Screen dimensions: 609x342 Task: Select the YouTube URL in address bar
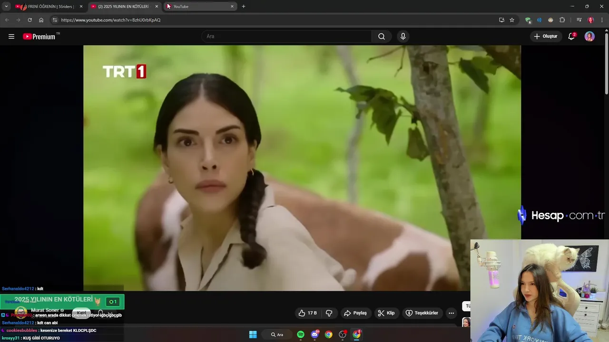pos(111,20)
